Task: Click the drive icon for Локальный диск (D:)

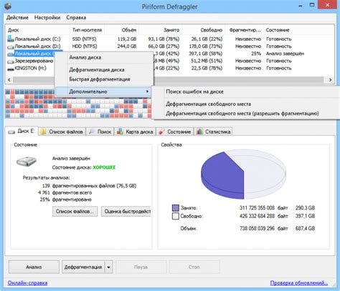Action: [11, 46]
